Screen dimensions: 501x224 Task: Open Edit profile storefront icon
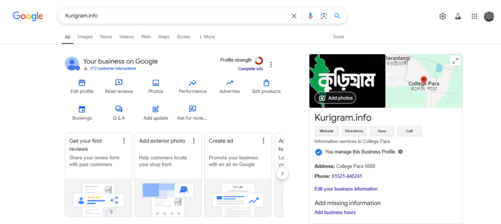(x=82, y=83)
